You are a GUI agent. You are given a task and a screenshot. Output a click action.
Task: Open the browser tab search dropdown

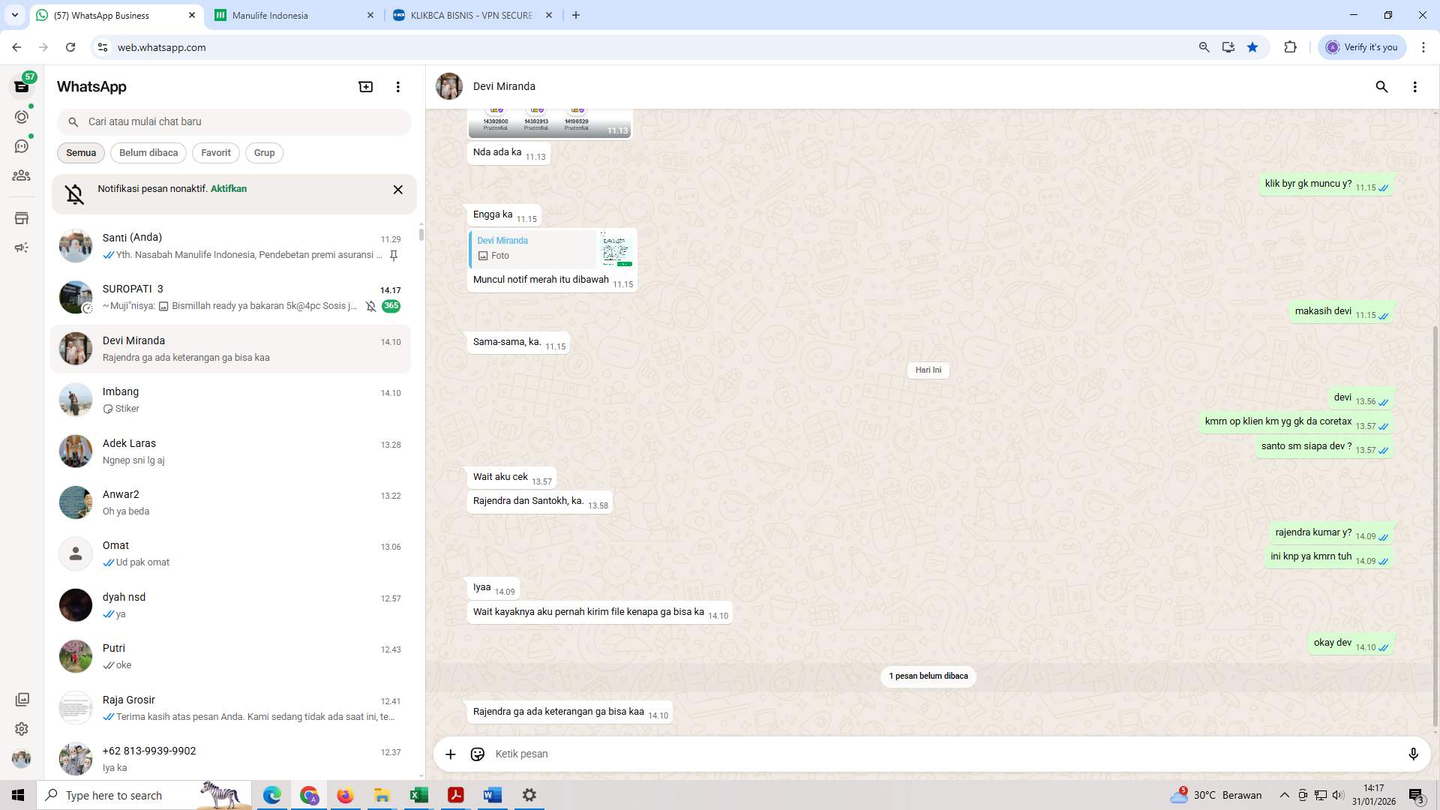click(13, 15)
